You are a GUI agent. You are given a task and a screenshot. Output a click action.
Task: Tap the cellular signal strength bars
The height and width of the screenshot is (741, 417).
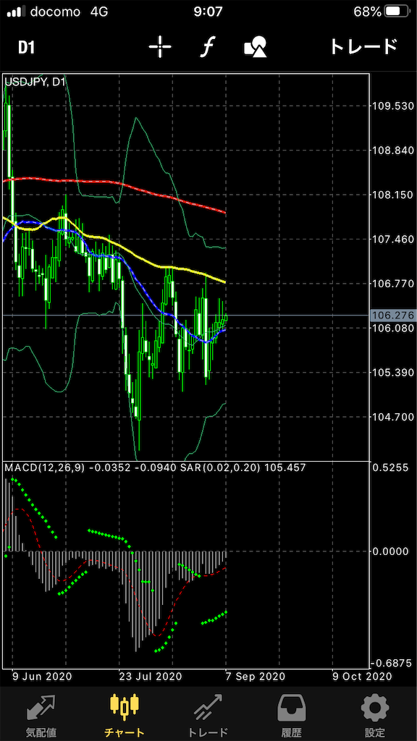tap(16, 12)
